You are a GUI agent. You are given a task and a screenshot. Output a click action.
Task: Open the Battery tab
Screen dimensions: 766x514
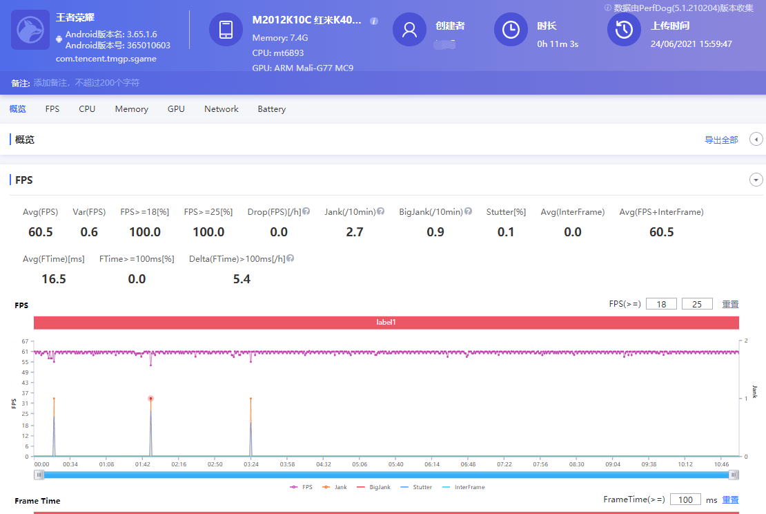click(x=272, y=109)
